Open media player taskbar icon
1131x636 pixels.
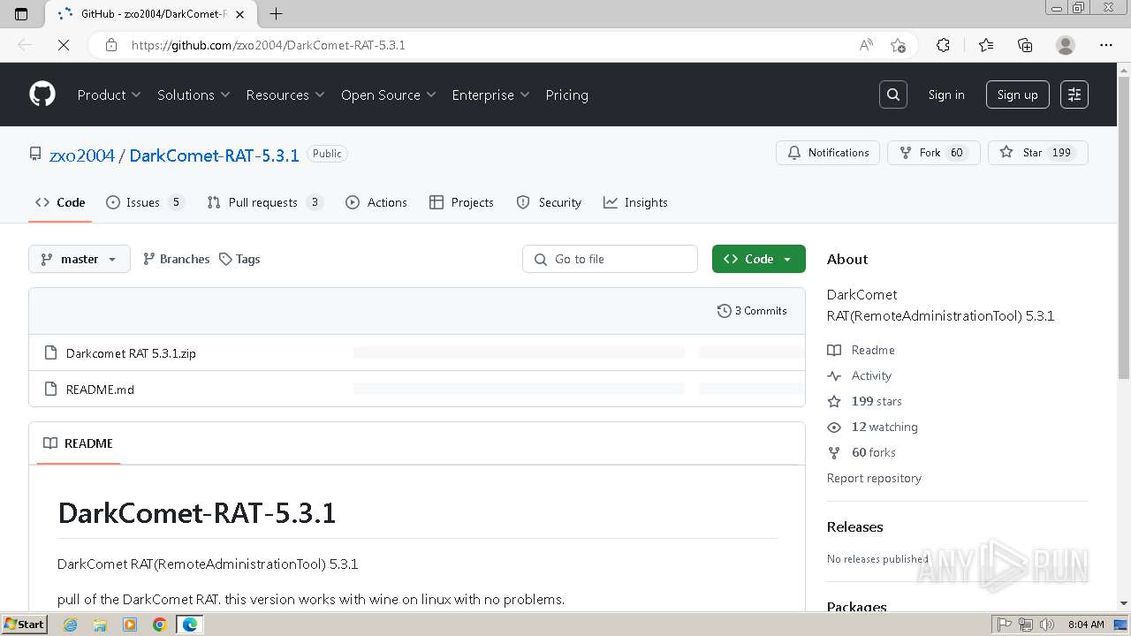click(130, 625)
